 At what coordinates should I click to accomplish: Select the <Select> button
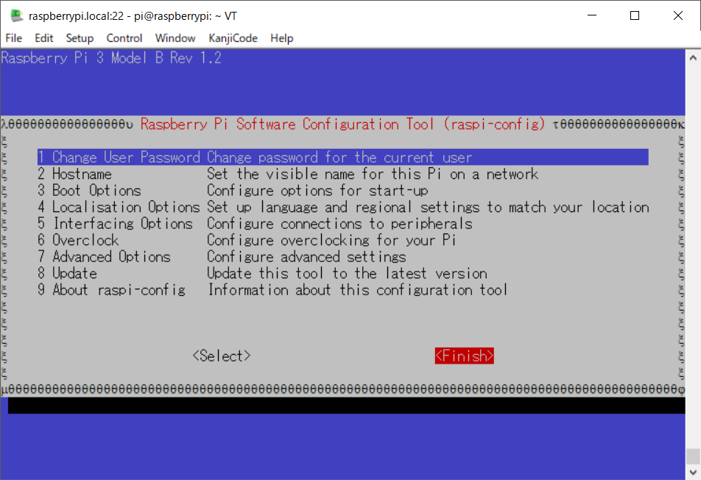(222, 356)
